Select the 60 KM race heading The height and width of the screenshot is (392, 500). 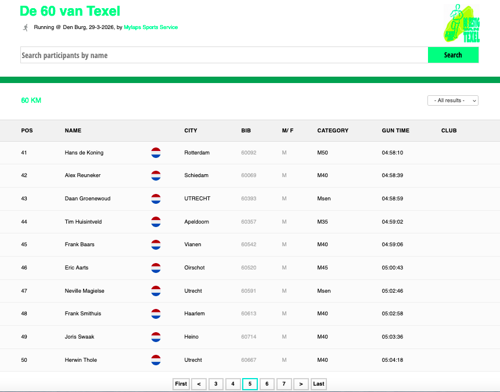tap(31, 100)
